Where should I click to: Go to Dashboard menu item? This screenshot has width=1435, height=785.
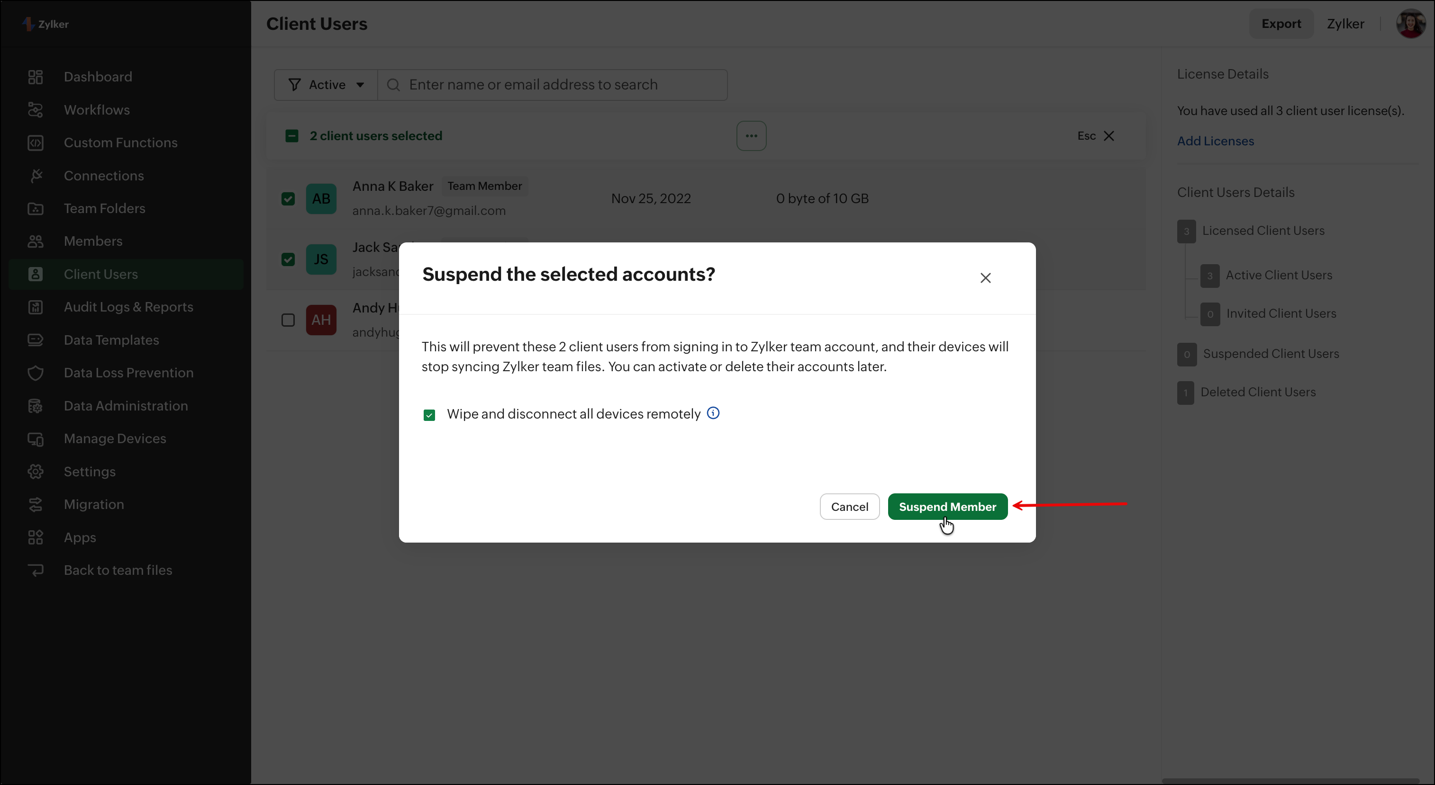click(98, 77)
